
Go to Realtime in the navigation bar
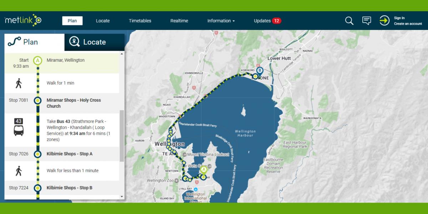[x=179, y=21]
